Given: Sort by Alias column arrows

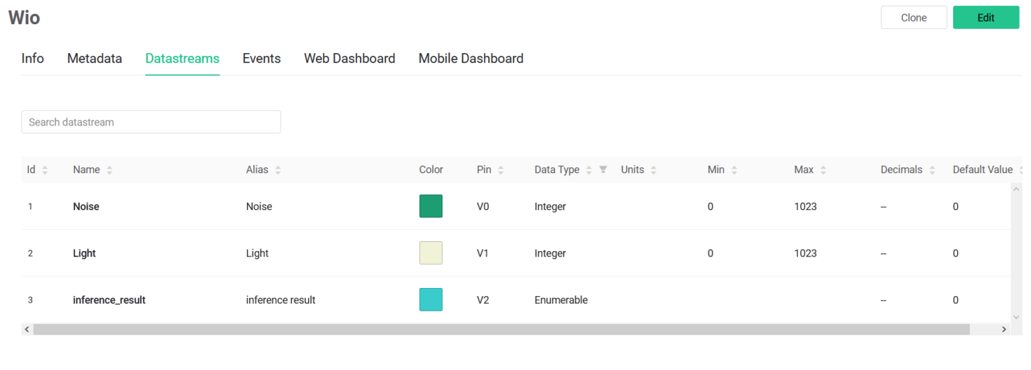Looking at the screenshot, I should (x=278, y=170).
